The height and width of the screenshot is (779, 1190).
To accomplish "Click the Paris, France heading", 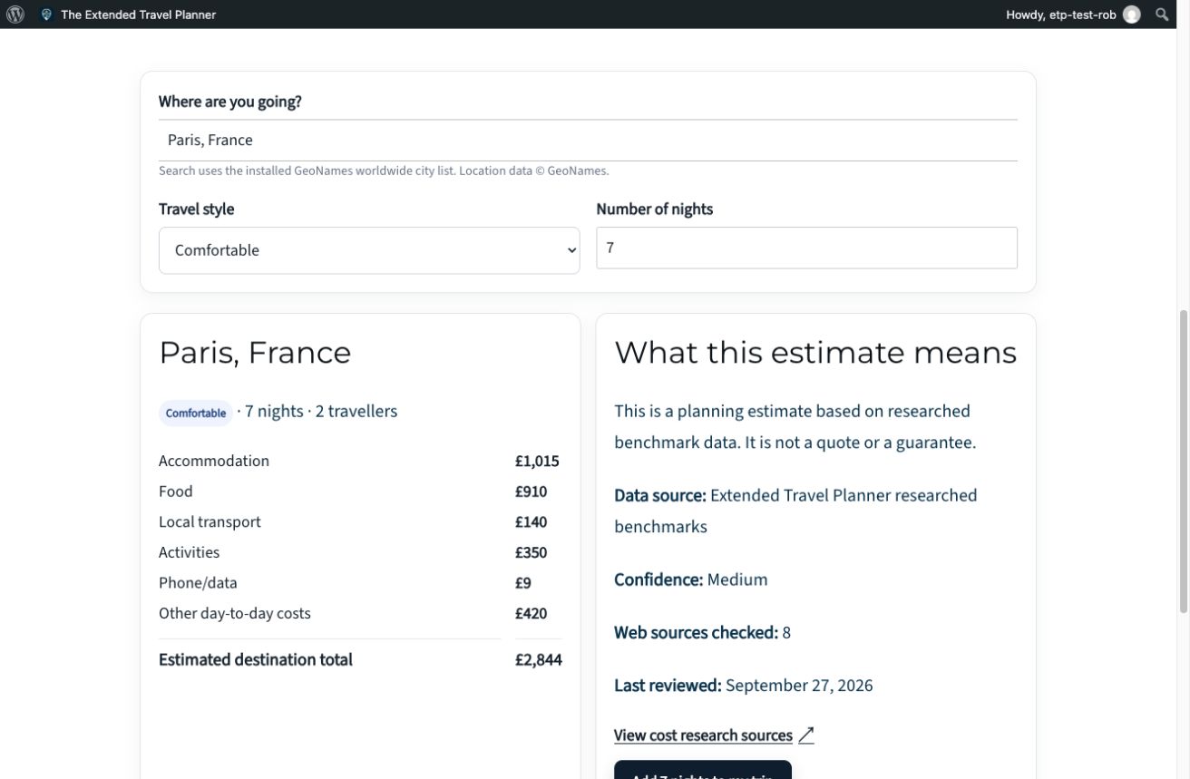I will pos(255,353).
